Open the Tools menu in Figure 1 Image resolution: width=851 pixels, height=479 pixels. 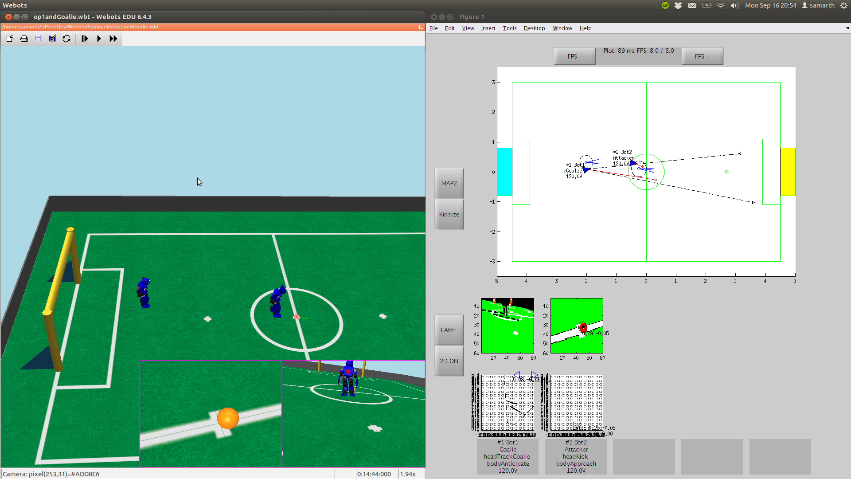(510, 28)
